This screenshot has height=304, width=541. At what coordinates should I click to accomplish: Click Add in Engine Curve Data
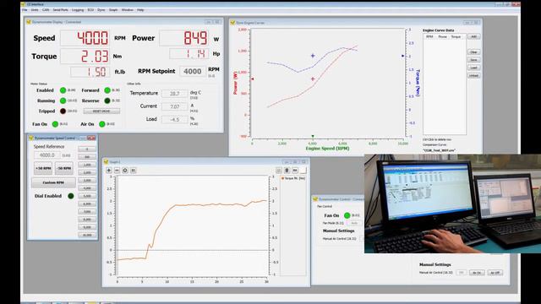pyautogui.click(x=473, y=36)
